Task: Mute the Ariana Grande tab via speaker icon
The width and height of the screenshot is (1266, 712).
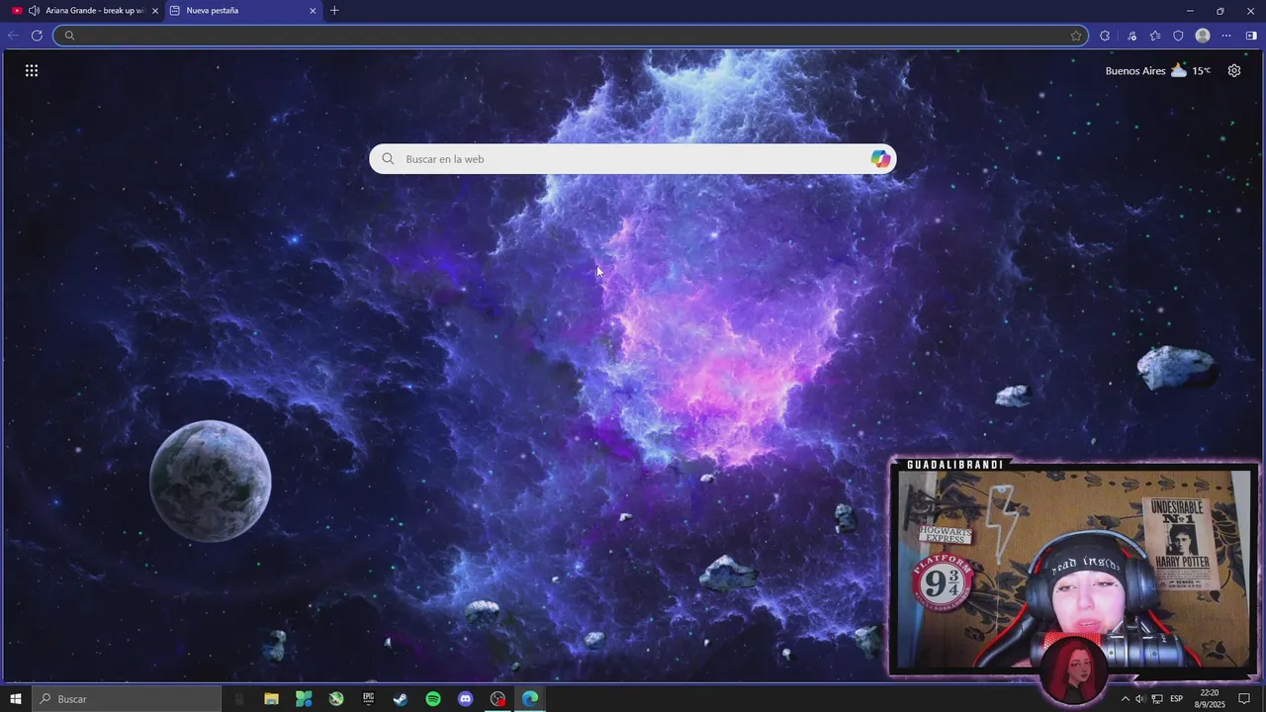Action: coord(35,11)
